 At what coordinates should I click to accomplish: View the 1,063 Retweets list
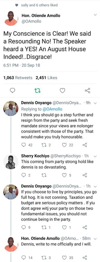pyautogui.click(x=18, y=78)
